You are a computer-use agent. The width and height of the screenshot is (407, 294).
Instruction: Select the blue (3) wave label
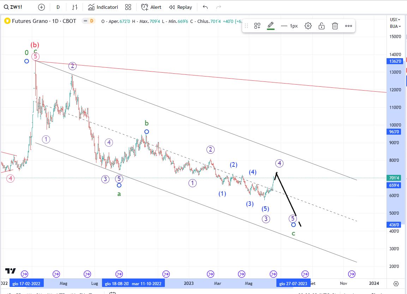250,204
